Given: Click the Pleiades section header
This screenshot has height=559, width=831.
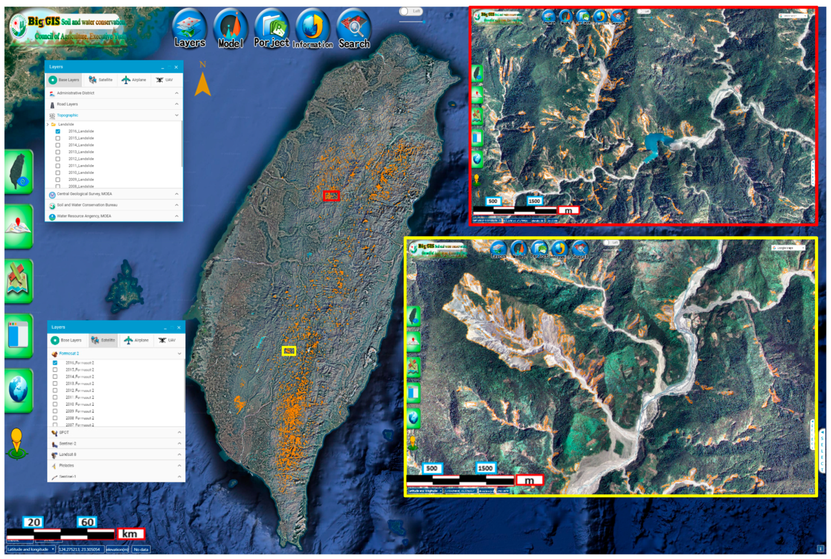Looking at the screenshot, I should pyautogui.click(x=116, y=466).
